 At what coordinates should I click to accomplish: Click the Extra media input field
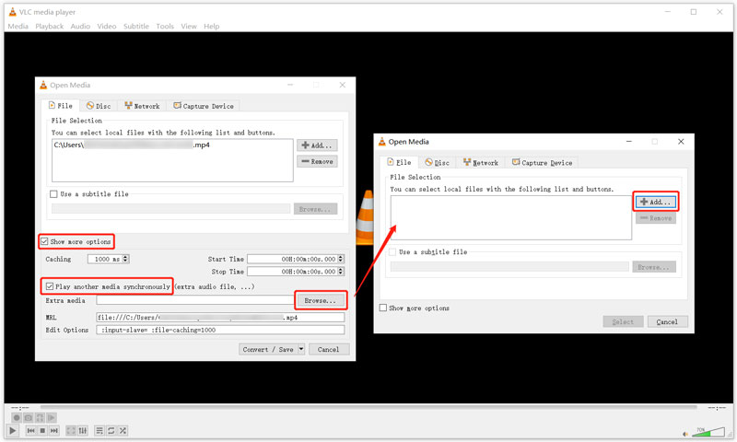[194, 300]
